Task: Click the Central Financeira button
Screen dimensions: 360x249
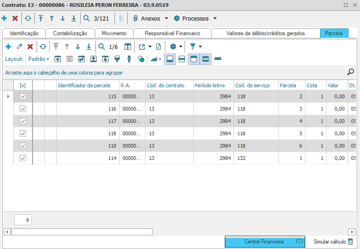Action: click(264, 242)
